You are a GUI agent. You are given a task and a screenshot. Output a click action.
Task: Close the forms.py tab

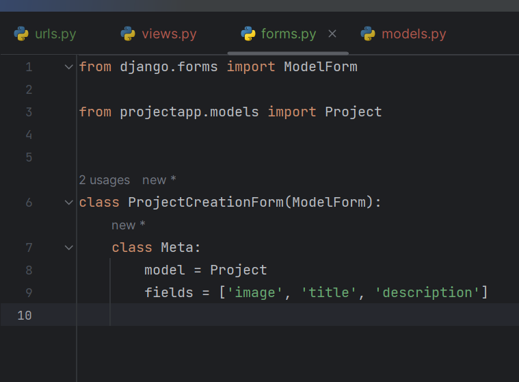tap(332, 34)
